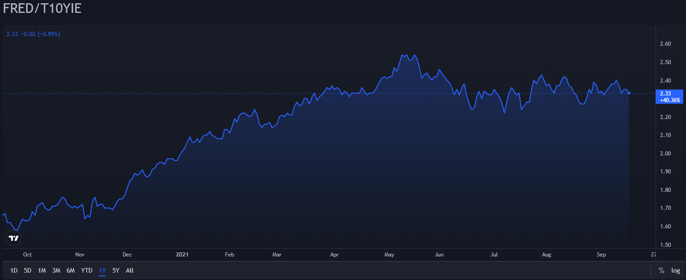Click the Dec label on time axis
686x280 pixels.
(x=128, y=255)
